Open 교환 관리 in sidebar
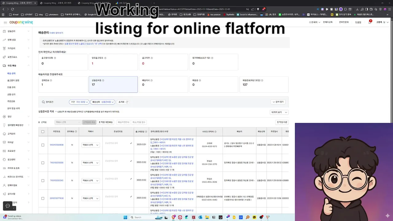 [x=11, y=95]
